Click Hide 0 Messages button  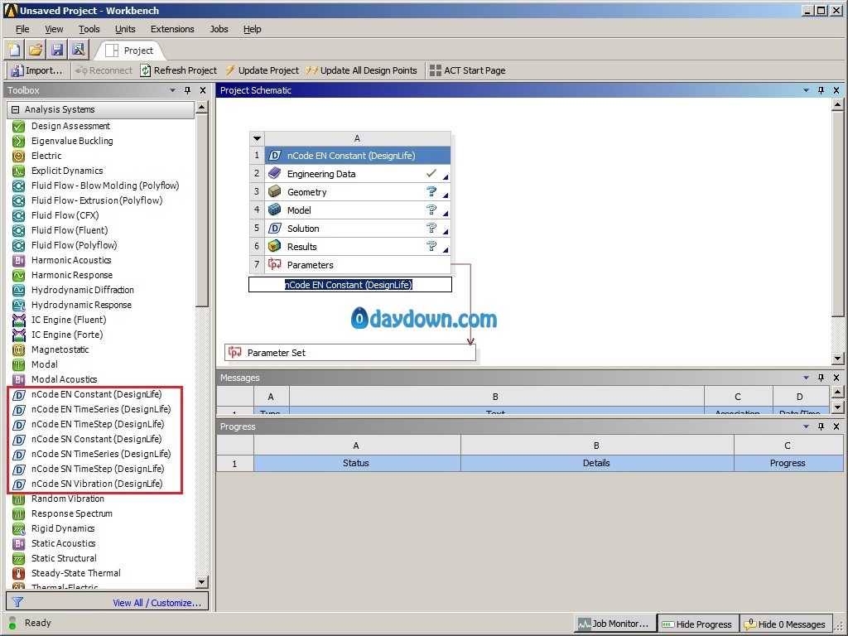(785, 624)
